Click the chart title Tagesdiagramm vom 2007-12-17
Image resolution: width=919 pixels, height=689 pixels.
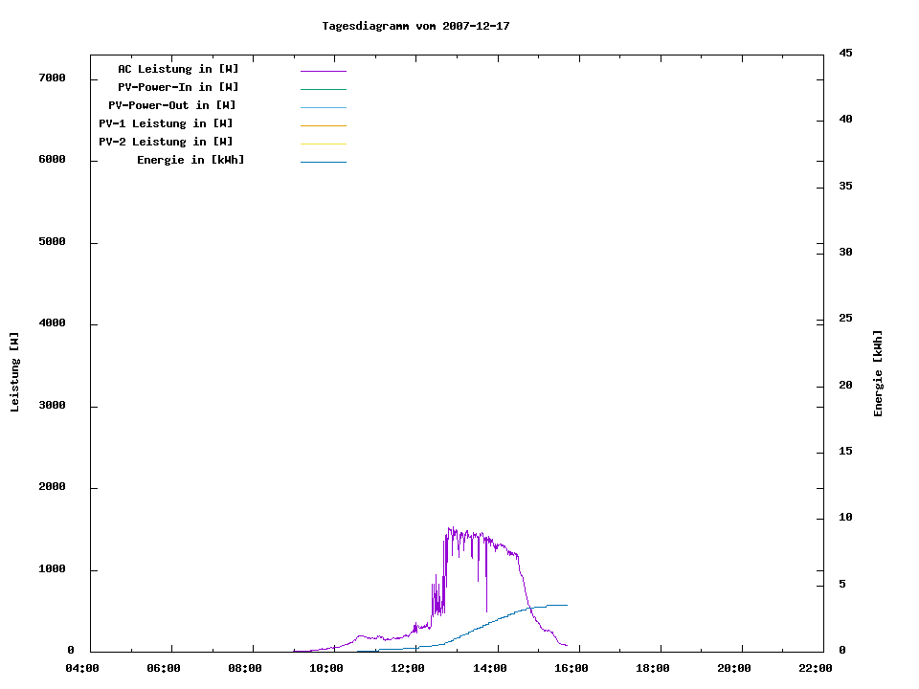(415, 26)
